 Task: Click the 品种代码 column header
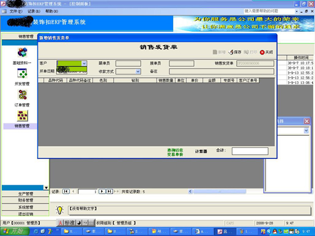[56, 81]
